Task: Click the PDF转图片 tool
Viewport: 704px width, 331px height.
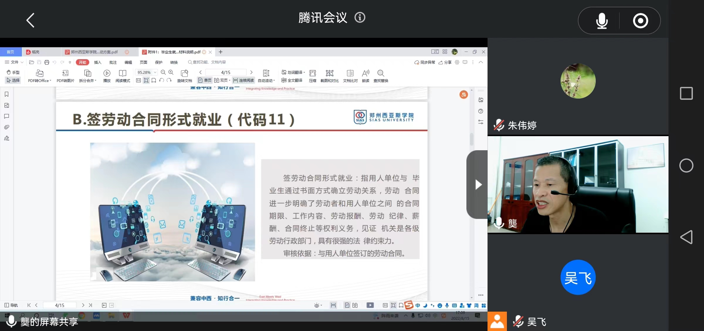Action: click(65, 76)
